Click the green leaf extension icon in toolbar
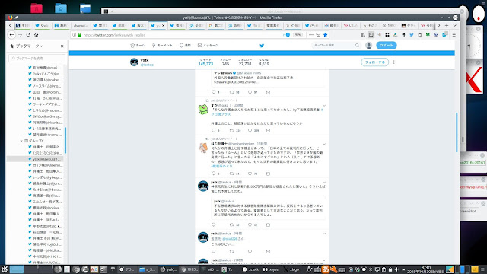Viewport: 487px width, 274px height. point(428,35)
